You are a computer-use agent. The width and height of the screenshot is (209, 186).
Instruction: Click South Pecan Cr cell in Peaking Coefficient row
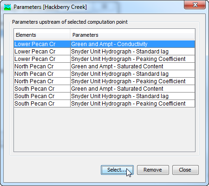42,104
